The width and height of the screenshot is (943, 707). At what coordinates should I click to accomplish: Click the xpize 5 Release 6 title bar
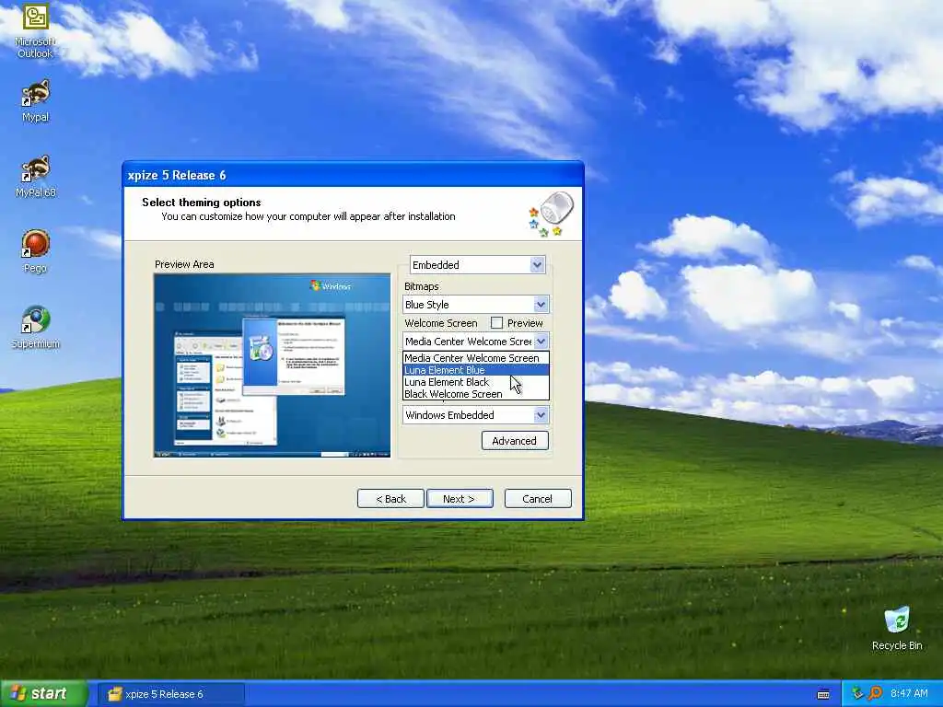pos(353,175)
